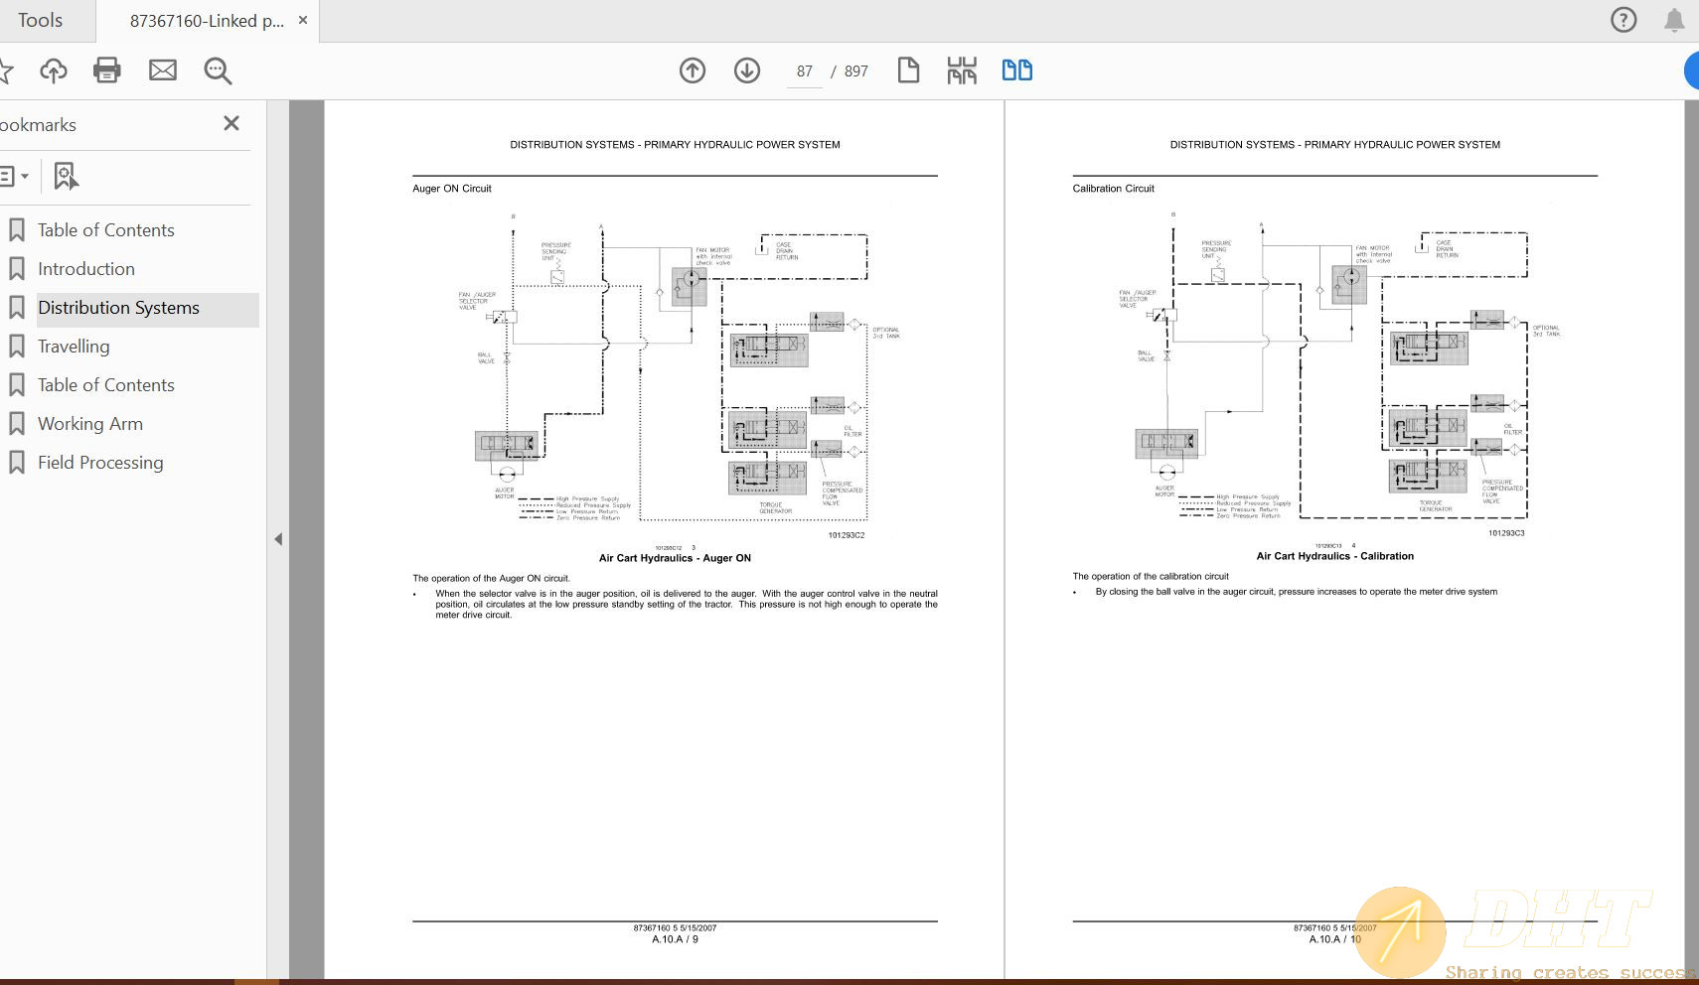The width and height of the screenshot is (1699, 985).
Task: Create a new bookmark from selection
Action: tap(66, 176)
